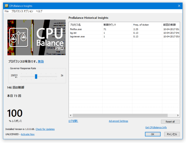186x143 pixels.
Task: Sort by the 制御カウント column header
Action: click(117, 25)
